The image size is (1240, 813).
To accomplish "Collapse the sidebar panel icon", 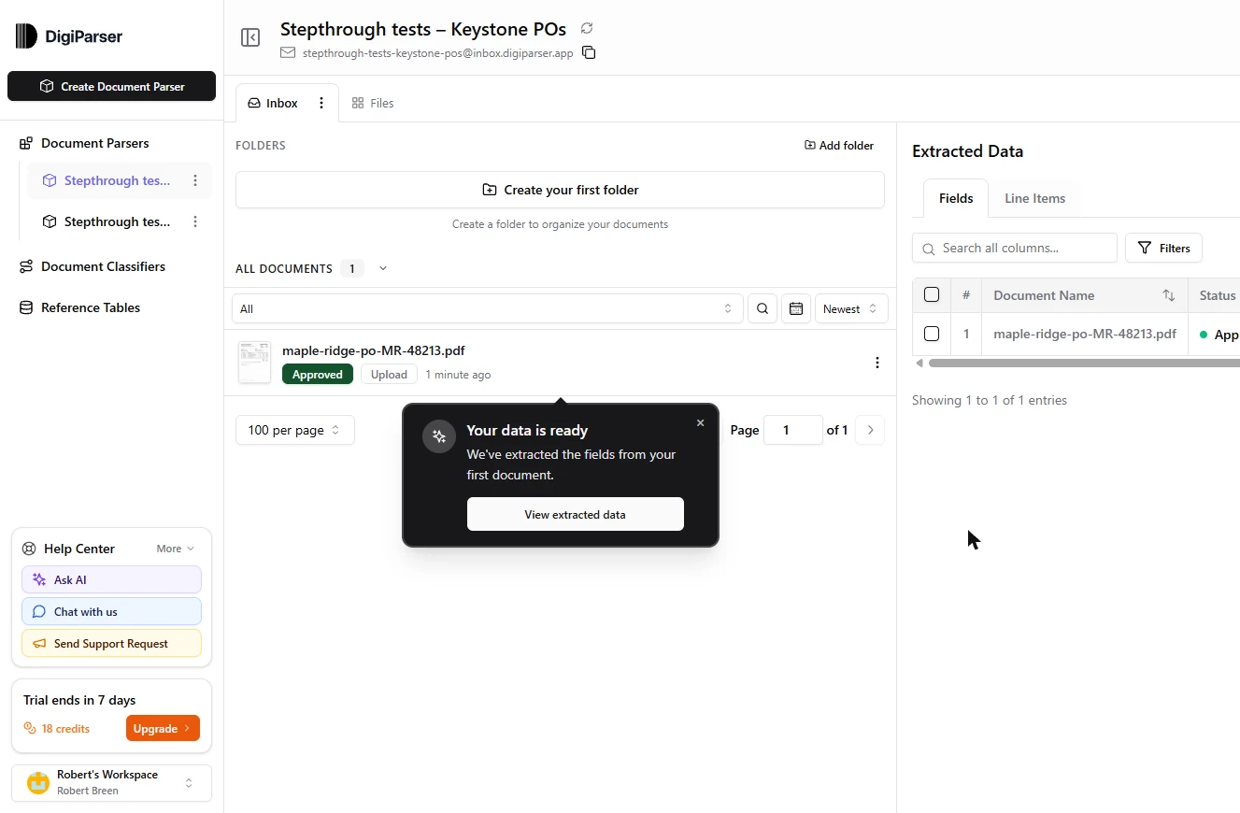I will pos(250,37).
